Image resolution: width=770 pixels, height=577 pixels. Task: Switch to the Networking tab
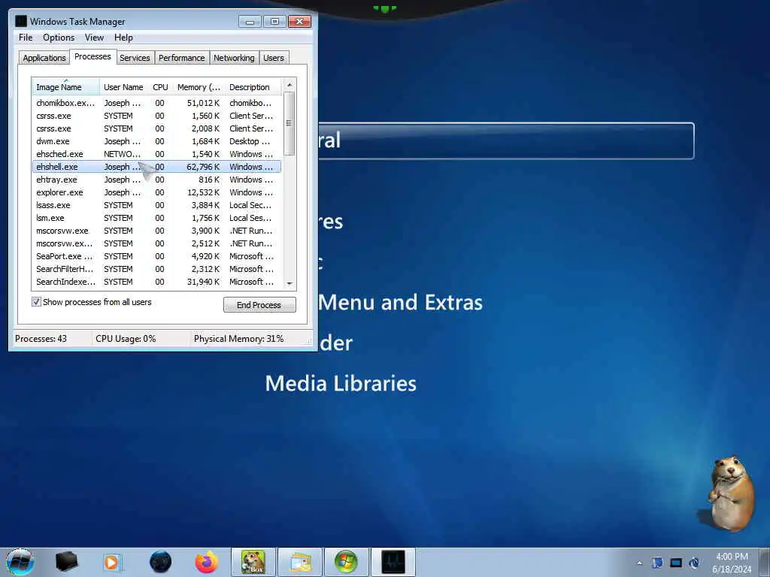click(x=235, y=58)
